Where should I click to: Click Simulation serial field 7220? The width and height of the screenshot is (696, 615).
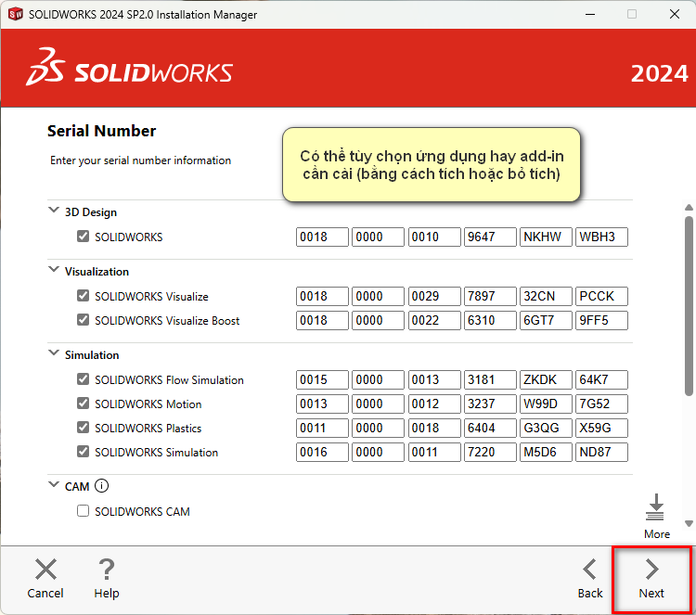(490, 452)
